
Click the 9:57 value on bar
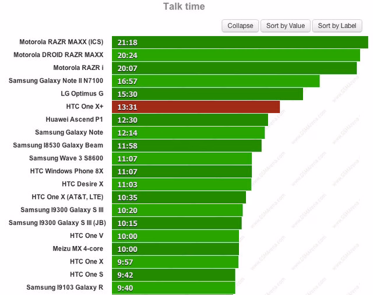125,262
